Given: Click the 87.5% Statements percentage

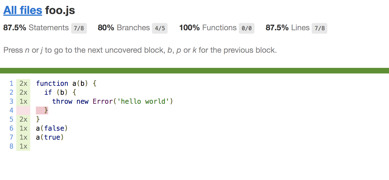Looking at the screenshot, I should 15,28.
